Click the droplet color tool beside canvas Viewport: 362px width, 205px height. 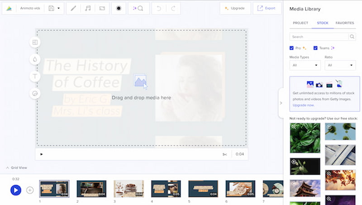[35, 59]
